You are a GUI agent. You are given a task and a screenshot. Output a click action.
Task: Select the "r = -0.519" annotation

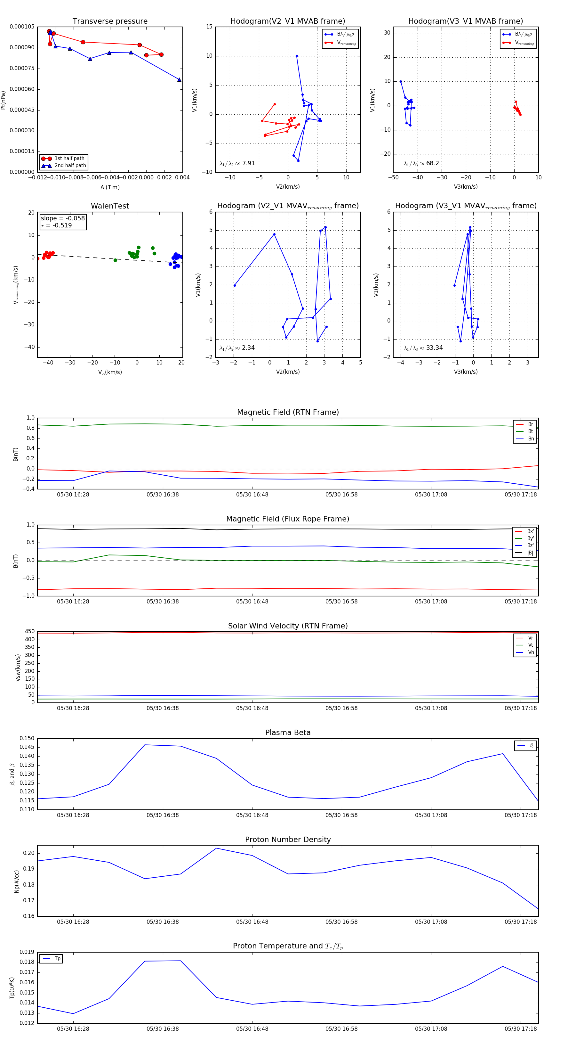(56, 226)
